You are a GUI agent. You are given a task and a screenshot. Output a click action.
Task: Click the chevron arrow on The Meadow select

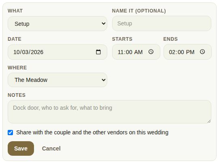coord(104,80)
